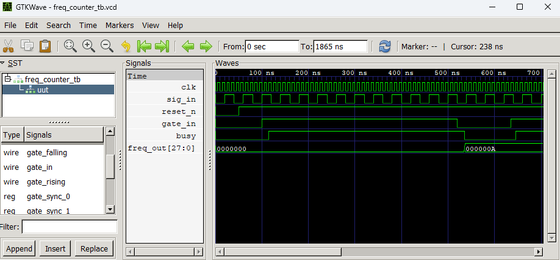Maximize the GTKWave window
560x260 pixels.
(520, 7)
